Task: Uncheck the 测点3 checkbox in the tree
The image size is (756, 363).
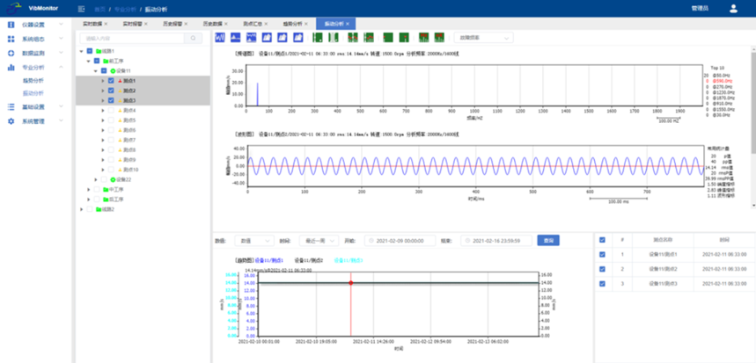Action: [x=111, y=100]
